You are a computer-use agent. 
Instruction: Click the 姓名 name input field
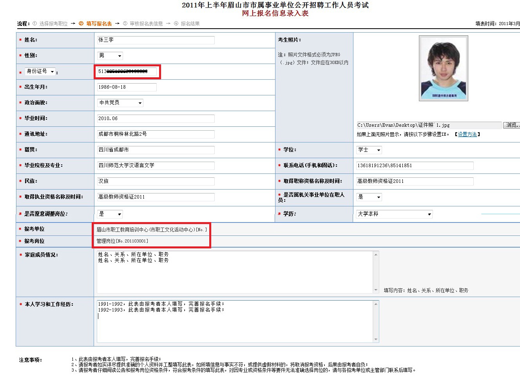click(156, 40)
